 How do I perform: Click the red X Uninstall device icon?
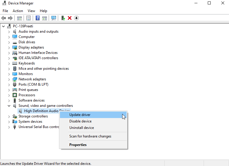70,18
